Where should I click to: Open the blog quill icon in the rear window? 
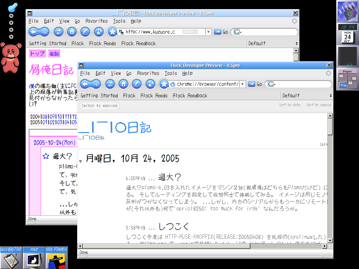click(85, 32)
